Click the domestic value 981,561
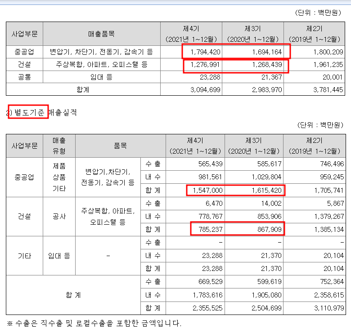This screenshot has height=328, width=351. (210, 177)
